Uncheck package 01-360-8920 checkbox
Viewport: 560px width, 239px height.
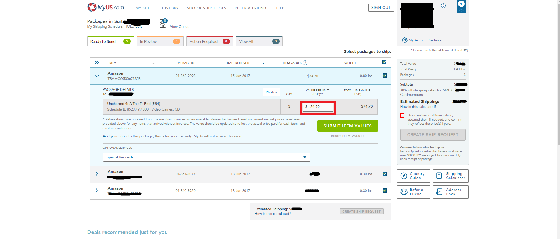pyautogui.click(x=384, y=190)
